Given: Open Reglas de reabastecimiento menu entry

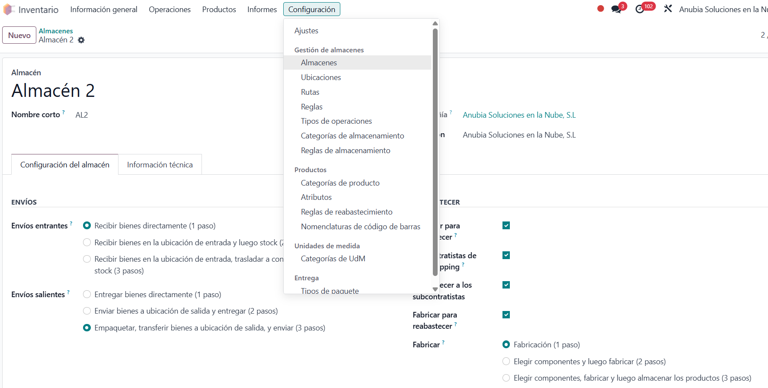Looking at the screenshot, I should click(x=357, y=212).
